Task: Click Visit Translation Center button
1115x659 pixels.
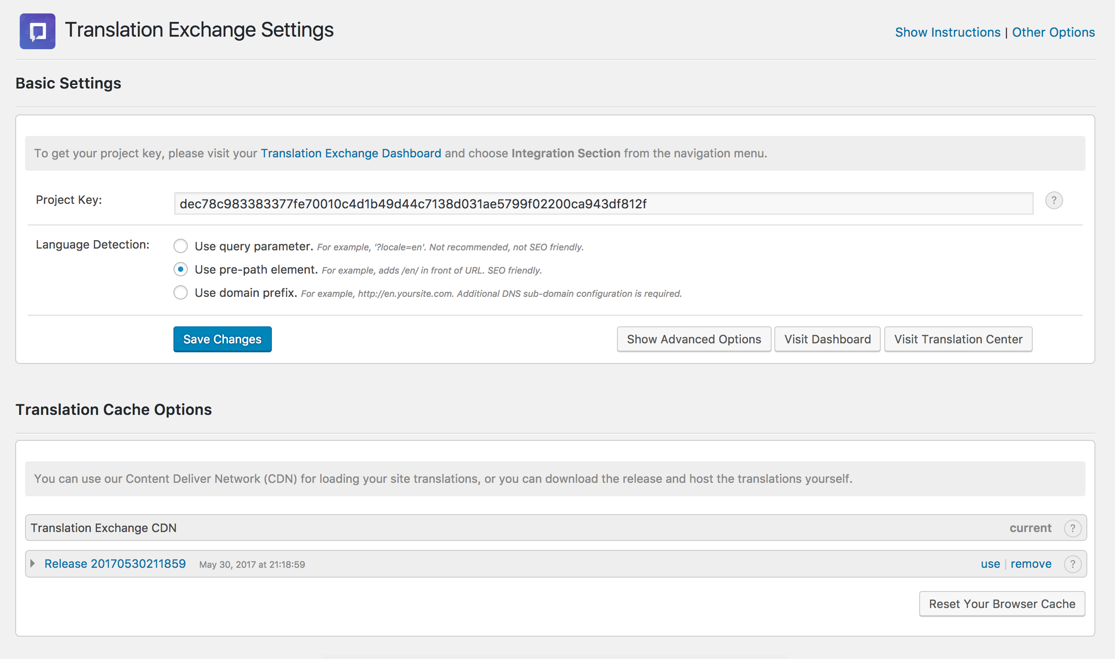Action: [959, 339]
